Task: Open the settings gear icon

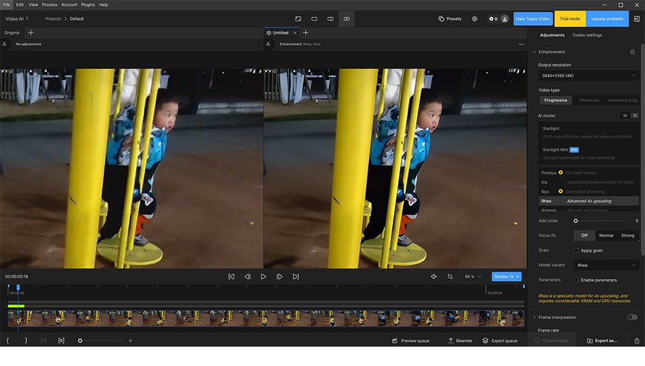Action: click(x=475, y=19)
